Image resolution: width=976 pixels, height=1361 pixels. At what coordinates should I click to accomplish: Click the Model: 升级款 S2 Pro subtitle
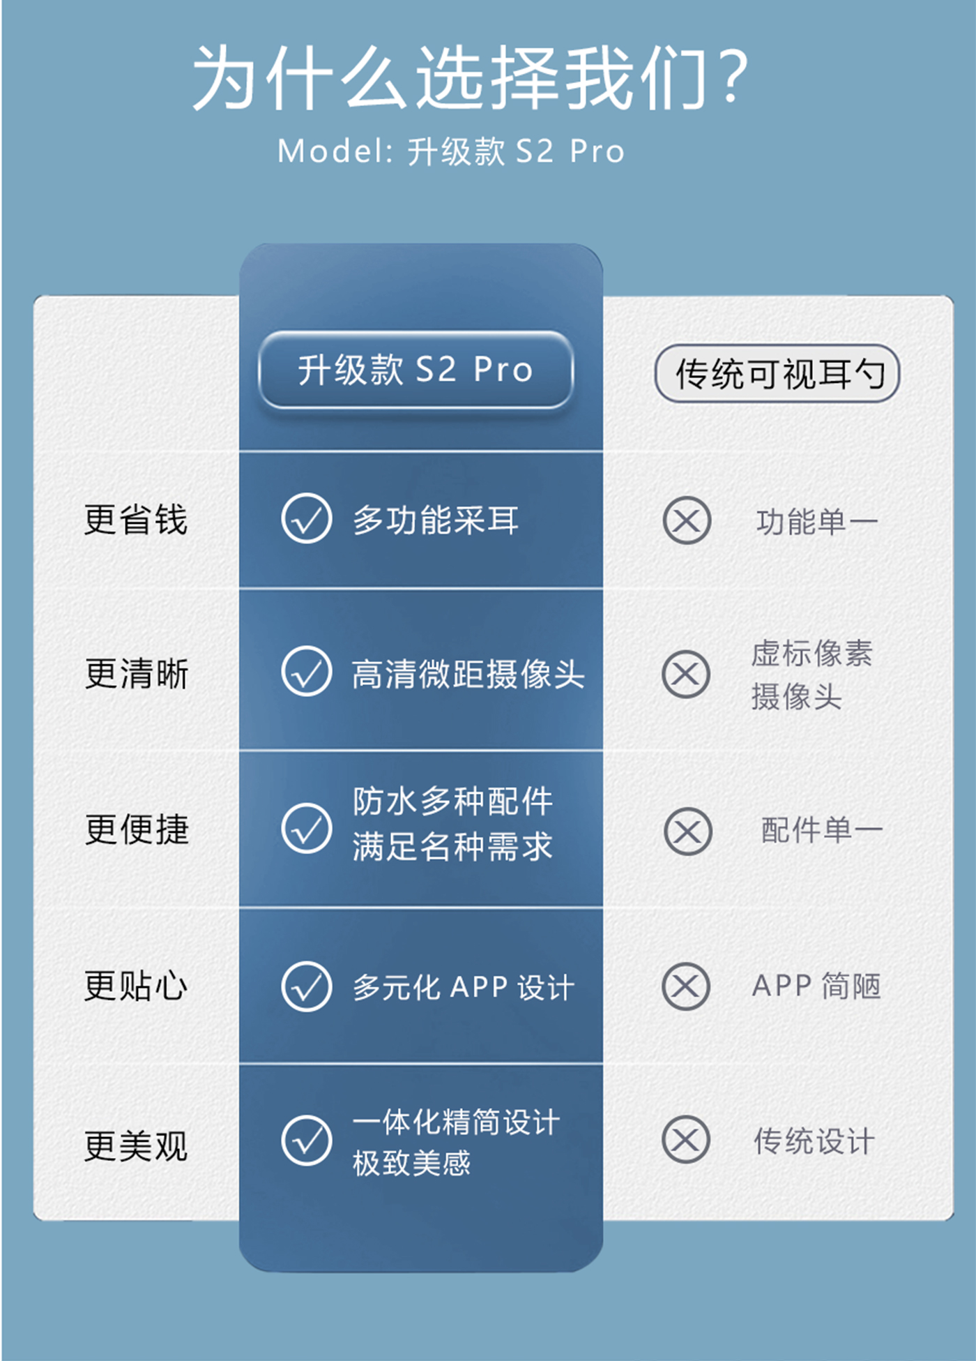tap(451, 151)
